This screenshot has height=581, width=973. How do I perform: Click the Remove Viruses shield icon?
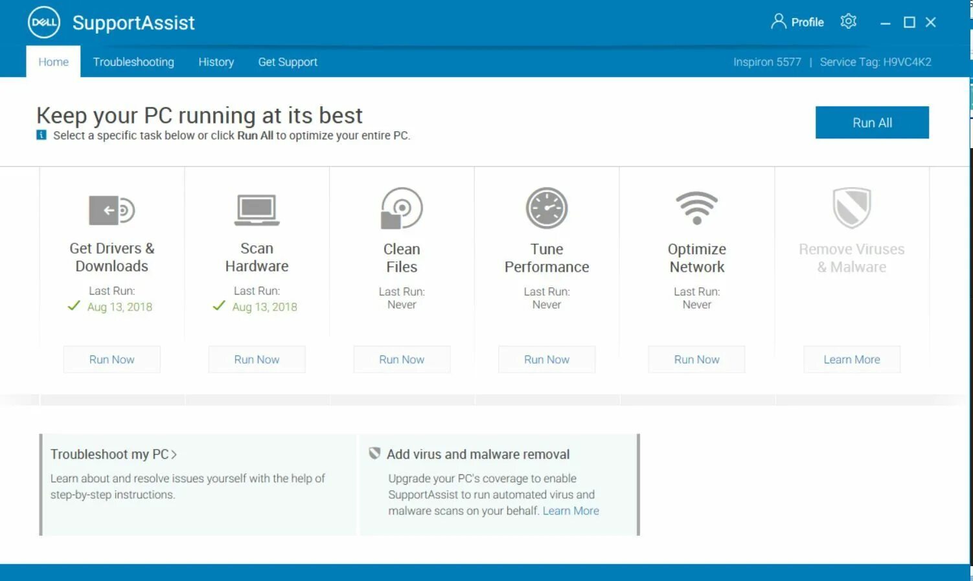pos(852,208)
